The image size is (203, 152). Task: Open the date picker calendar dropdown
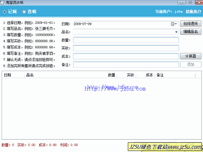[174, 24]
